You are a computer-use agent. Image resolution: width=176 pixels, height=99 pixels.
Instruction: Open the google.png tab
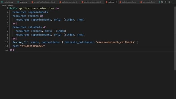22,2
